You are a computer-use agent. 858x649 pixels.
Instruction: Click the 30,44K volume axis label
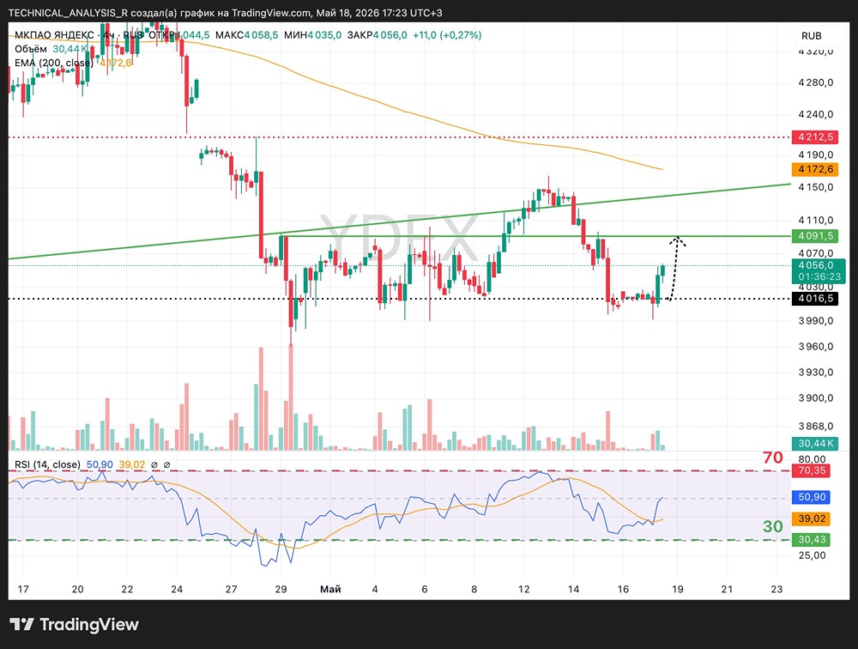(815, 444)
